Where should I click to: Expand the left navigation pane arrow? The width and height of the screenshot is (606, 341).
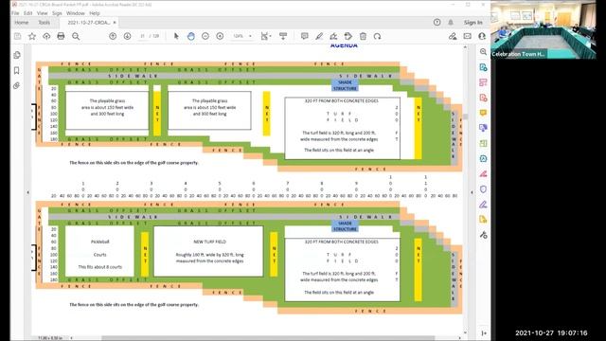click(x=27, y=192)
